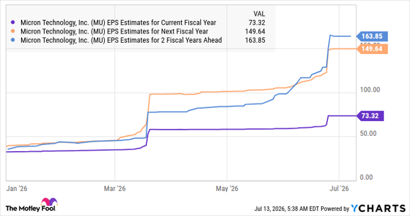Click the YCHARTS logo
The image size is (410, 216).
(378, 208)
